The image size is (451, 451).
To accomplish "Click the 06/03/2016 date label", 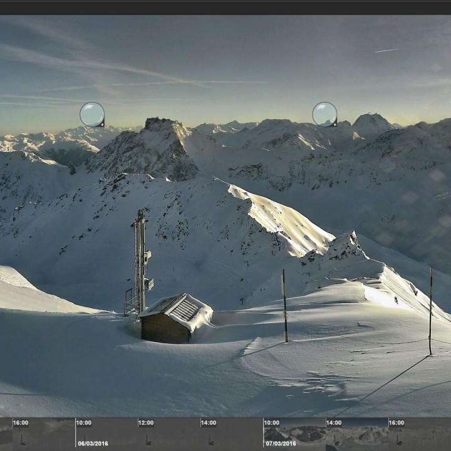I will pyautogui.click(x=93, y=443).
